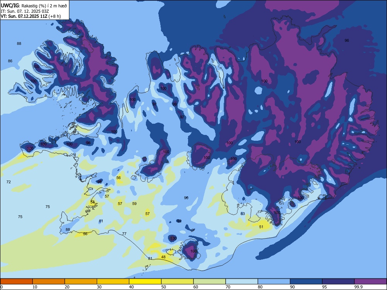Click the '77' value on the coastline
Viewport: 387px width, 290px height.
tap(124, 234)
